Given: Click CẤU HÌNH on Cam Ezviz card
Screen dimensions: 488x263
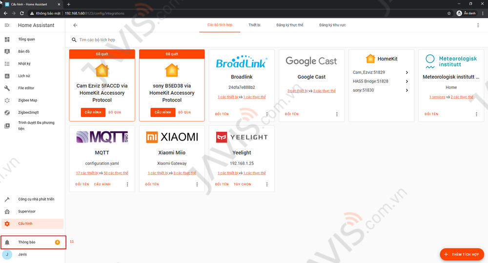Looking at the screenshot, I should (x=93, y=112).
